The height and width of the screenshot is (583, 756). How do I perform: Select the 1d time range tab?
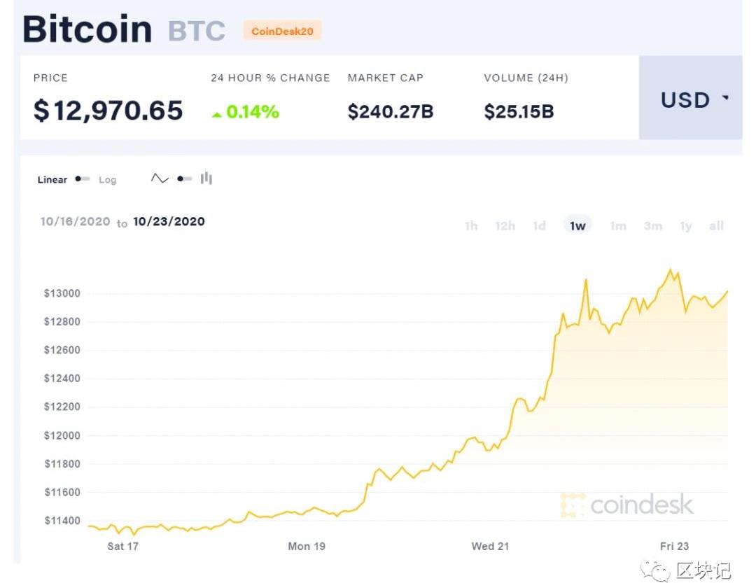pos(539,225)
